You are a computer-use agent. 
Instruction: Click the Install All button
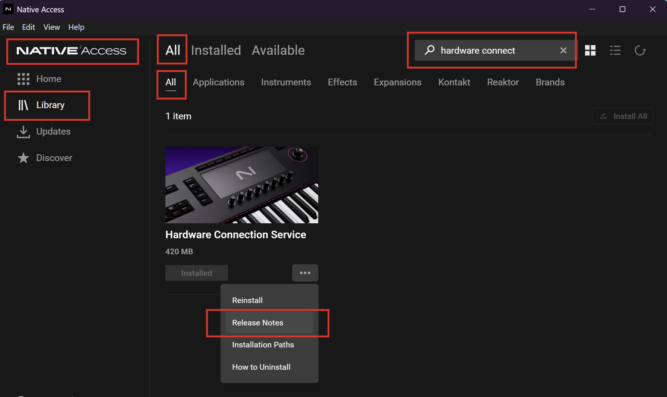(x=623, y=116)
